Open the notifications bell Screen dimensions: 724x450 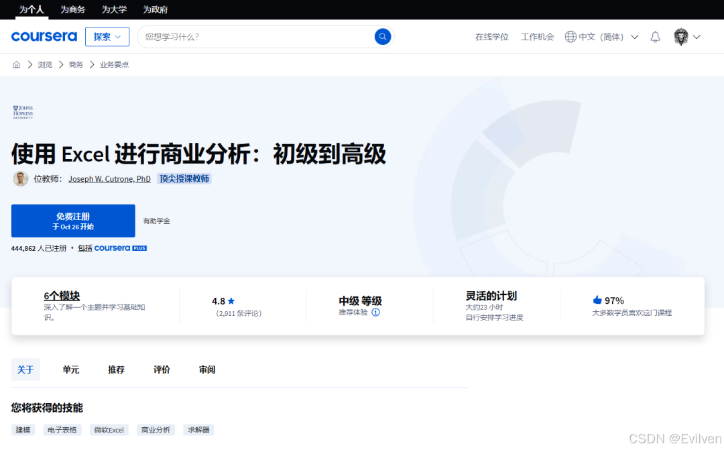(x=655, y=37)
